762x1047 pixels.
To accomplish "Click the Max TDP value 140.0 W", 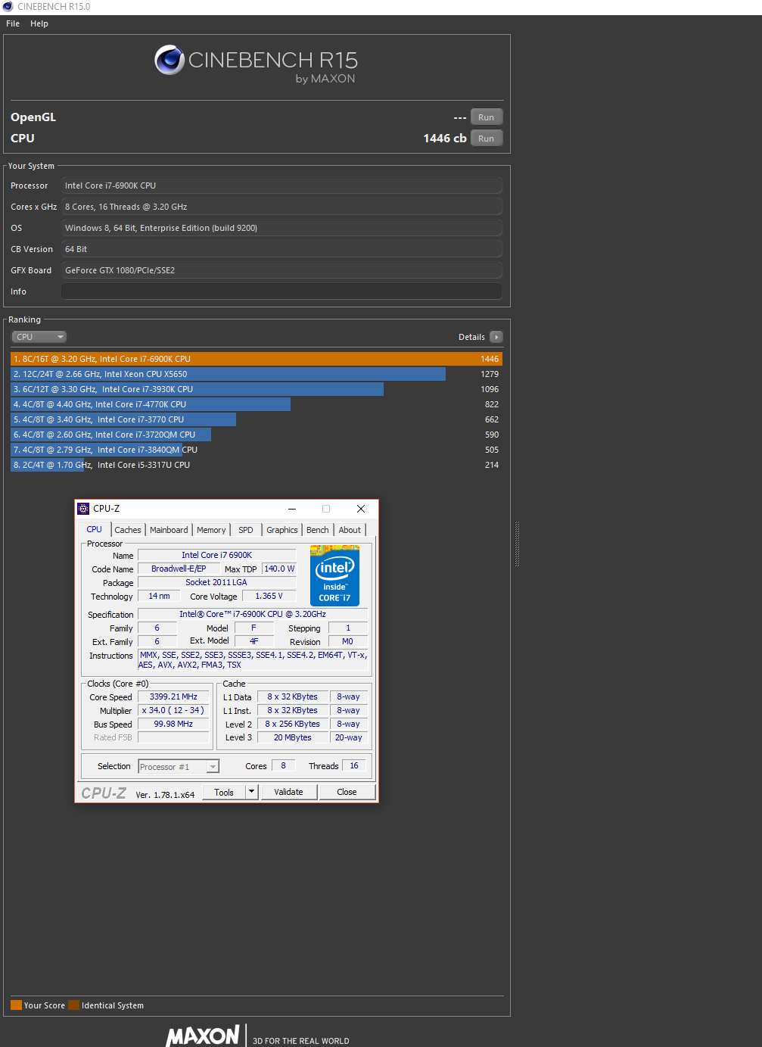I will tap(279, 569).
